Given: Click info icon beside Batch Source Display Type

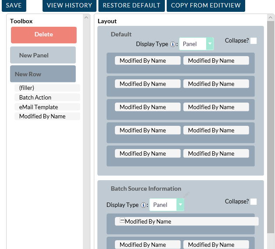Looking at the screenshot, I should [x=143, y=205].
